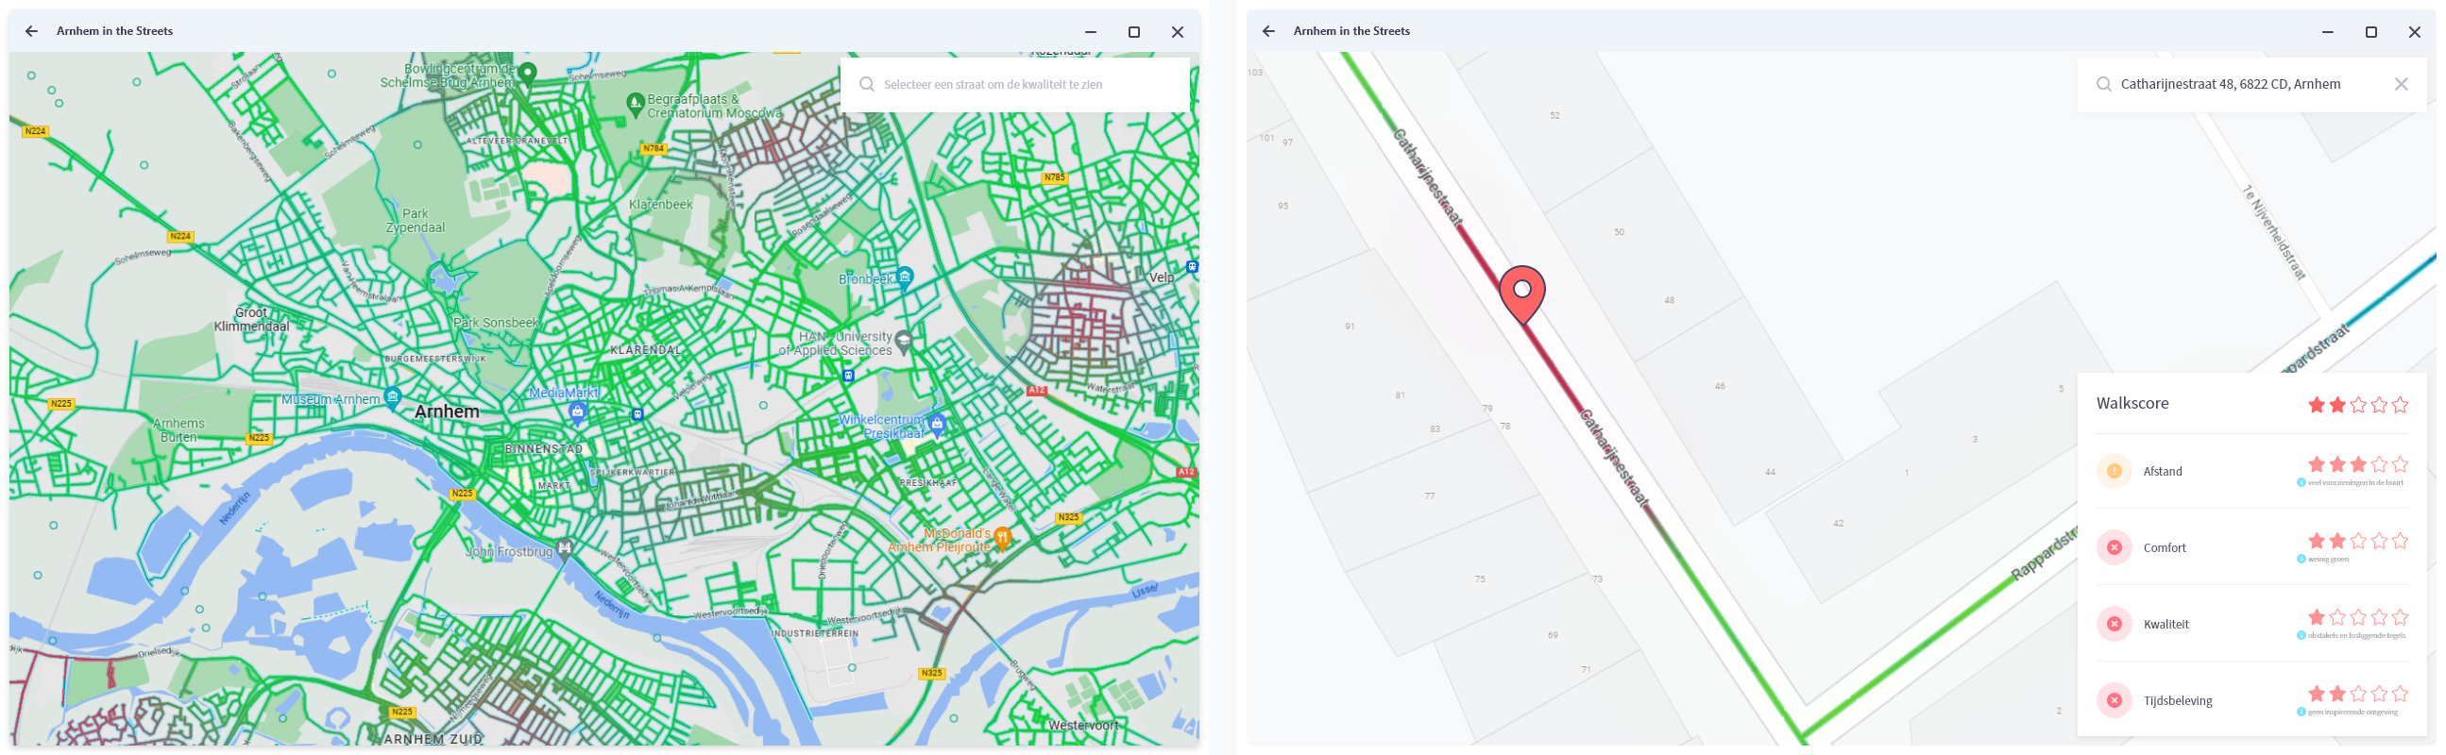Click the Afstand label in Walkscore panel
The image size is (2446, 755).
click(x=2162, y=471)
